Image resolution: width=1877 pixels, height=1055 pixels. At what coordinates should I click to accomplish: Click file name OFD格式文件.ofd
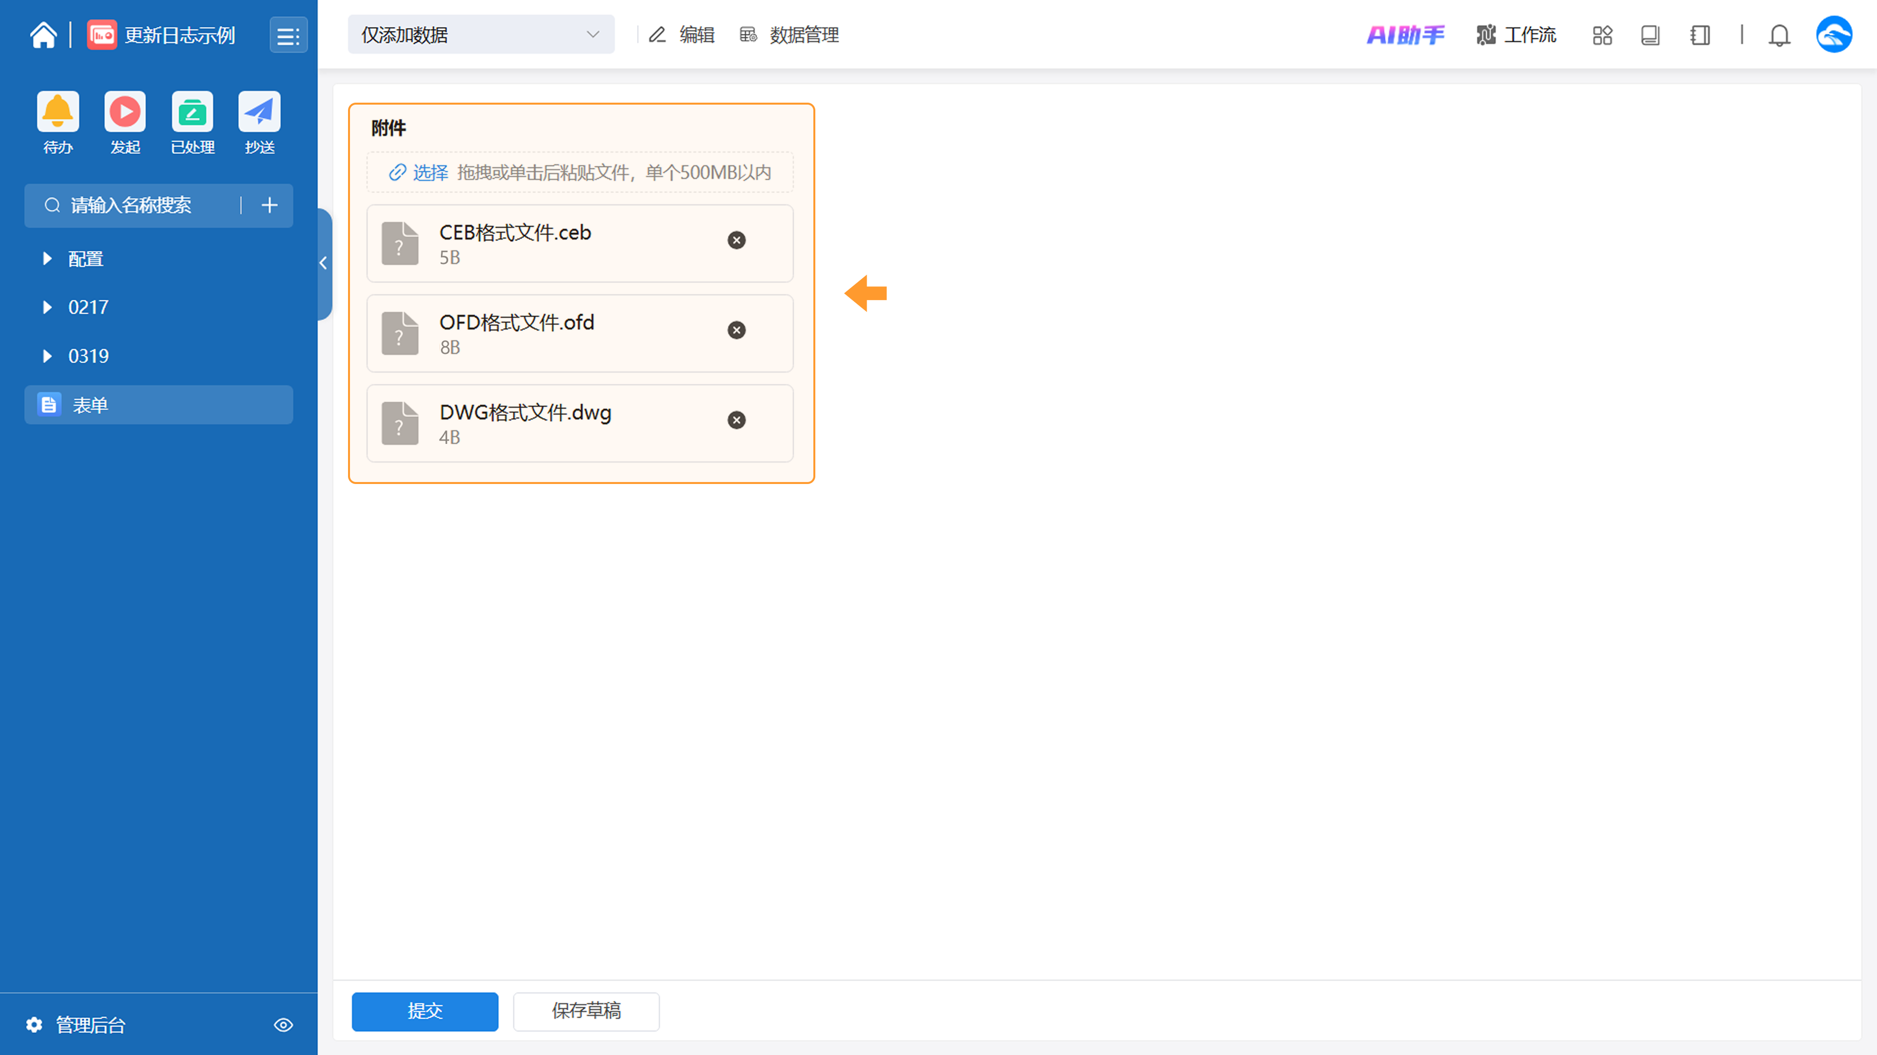pyautogui.click(x=517, y=323)
